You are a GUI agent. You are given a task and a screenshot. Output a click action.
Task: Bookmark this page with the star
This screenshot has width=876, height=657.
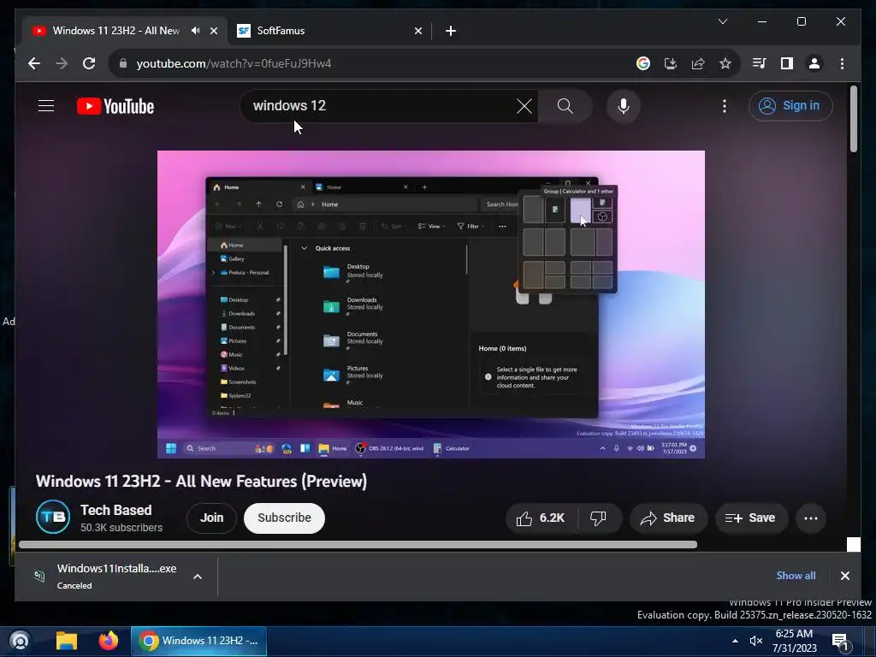click(725, 63)
